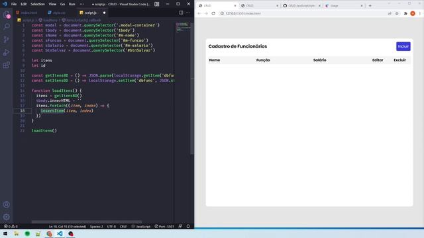View site information for 127.0.0.1

point(222,13)
